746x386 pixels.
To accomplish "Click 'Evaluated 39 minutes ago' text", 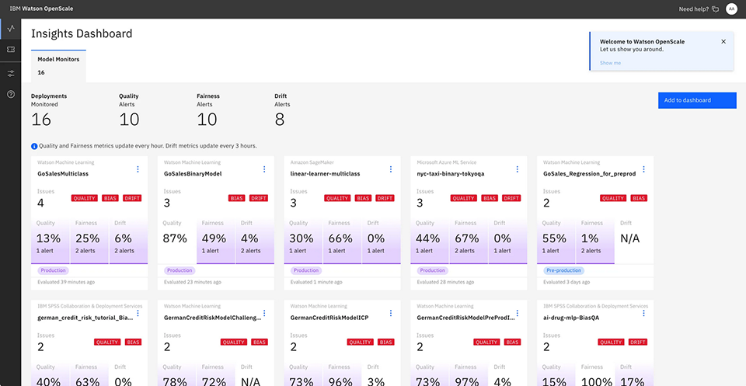I will pyautogui.click(x=66, y=283).
